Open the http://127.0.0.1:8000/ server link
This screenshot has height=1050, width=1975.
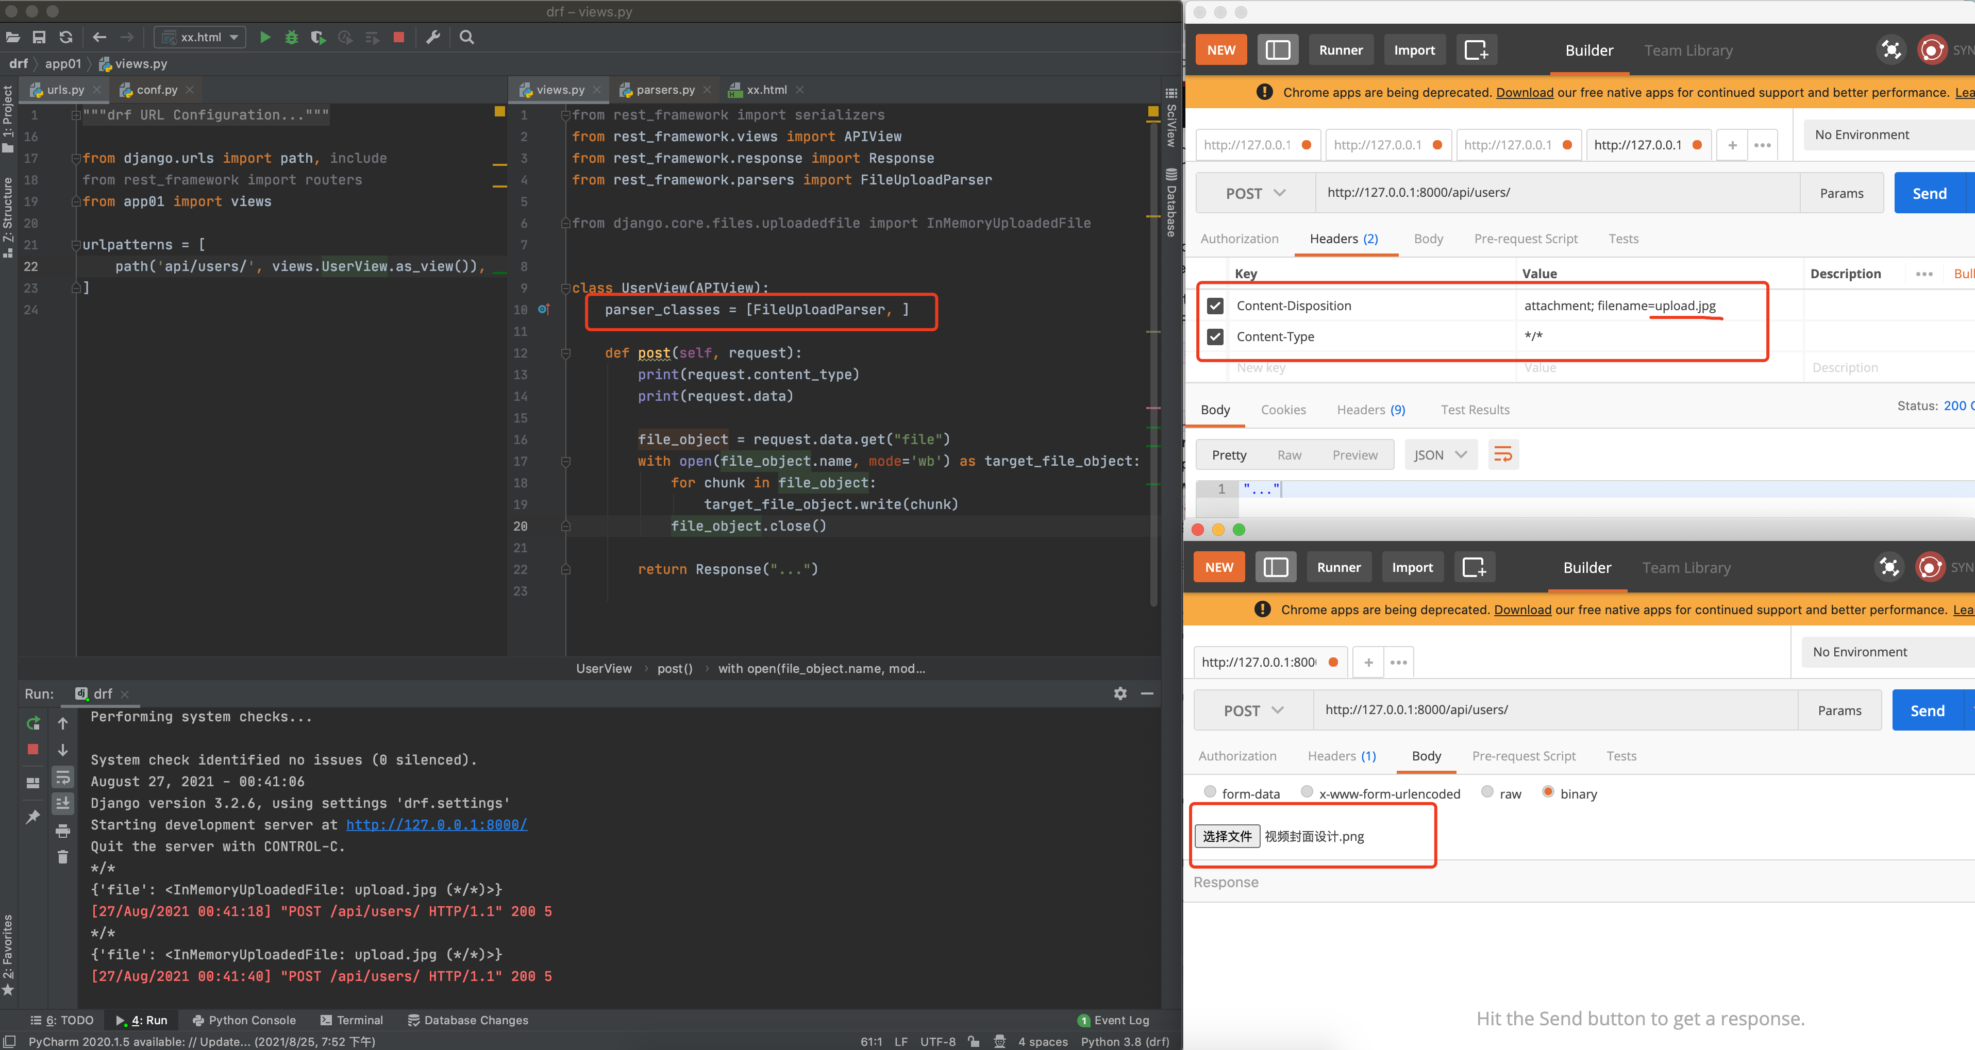coord(436,825)
